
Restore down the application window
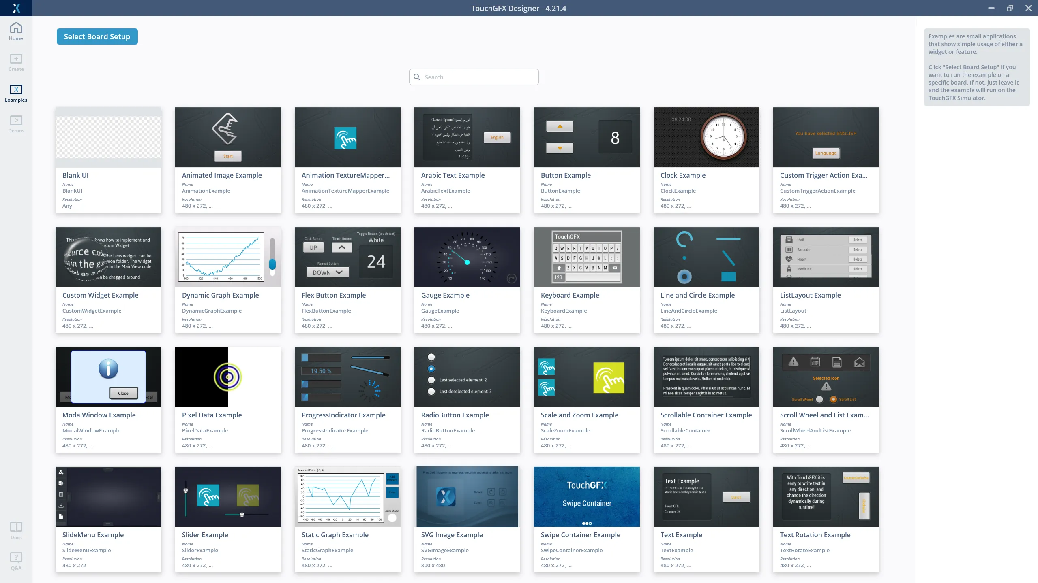click(x=1010, y=8)
